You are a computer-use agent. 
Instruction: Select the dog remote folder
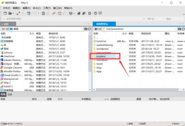coord(99,68)
